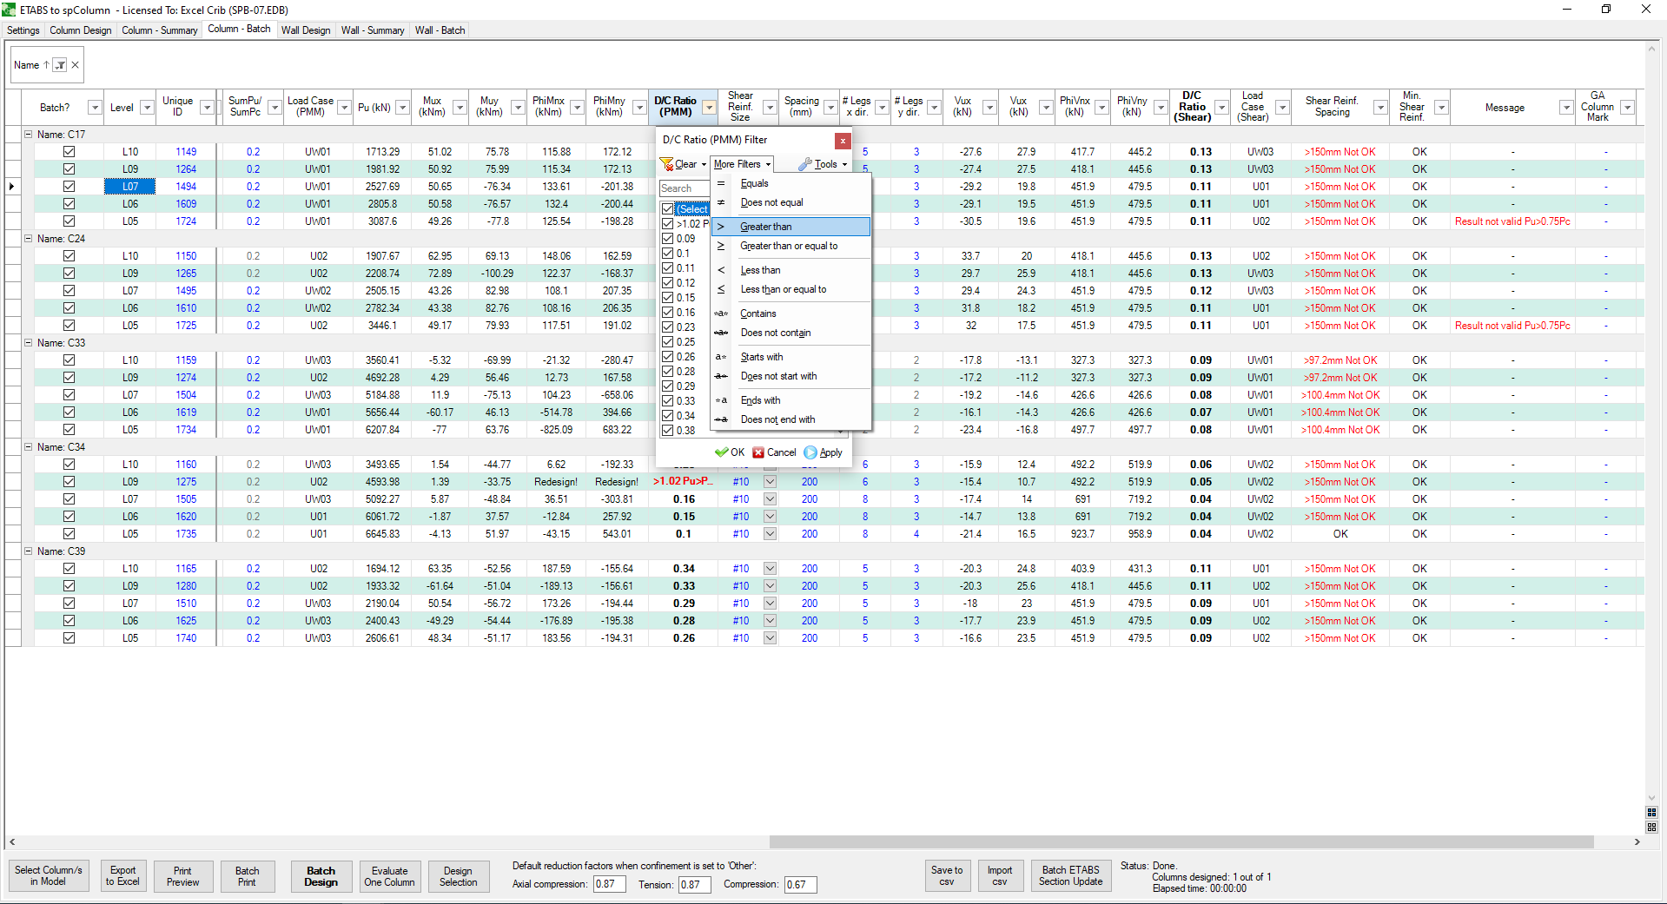Viewport: 1667px width, 904px height.
Task: Click the Clear filter funnel icon
Action: [x=668, y=164]
